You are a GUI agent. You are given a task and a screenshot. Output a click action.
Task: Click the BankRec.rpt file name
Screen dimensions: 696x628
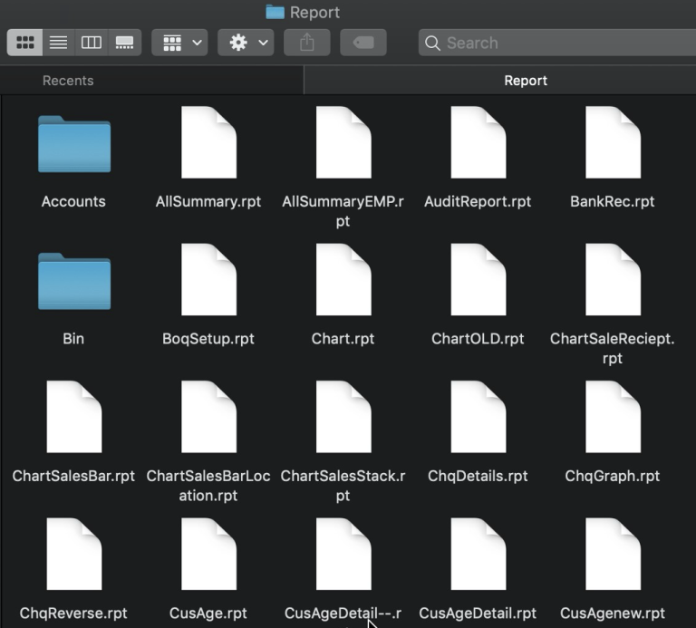pos(612,202)
